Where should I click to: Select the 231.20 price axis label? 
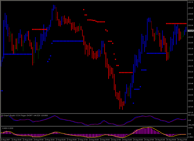(x=190, y=60)
